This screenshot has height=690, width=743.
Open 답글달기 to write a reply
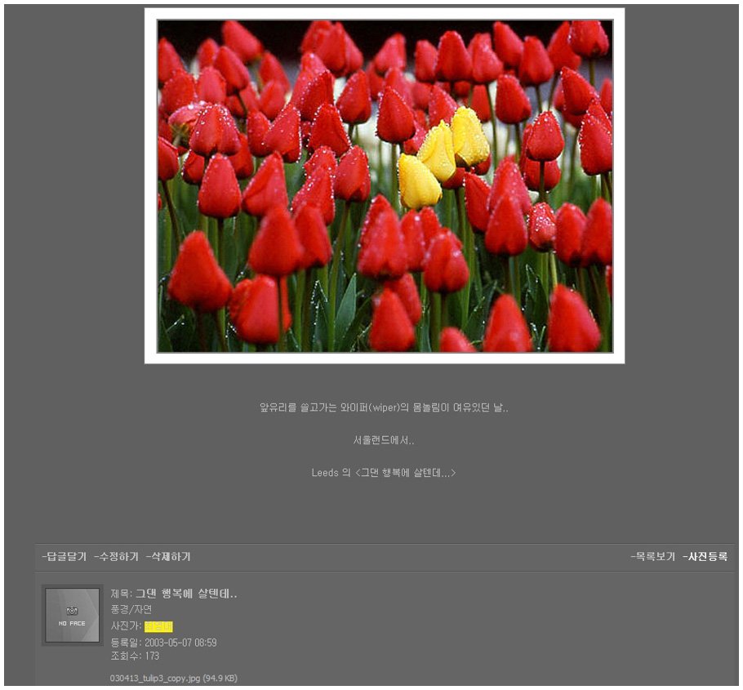click(x=64, y=557)
